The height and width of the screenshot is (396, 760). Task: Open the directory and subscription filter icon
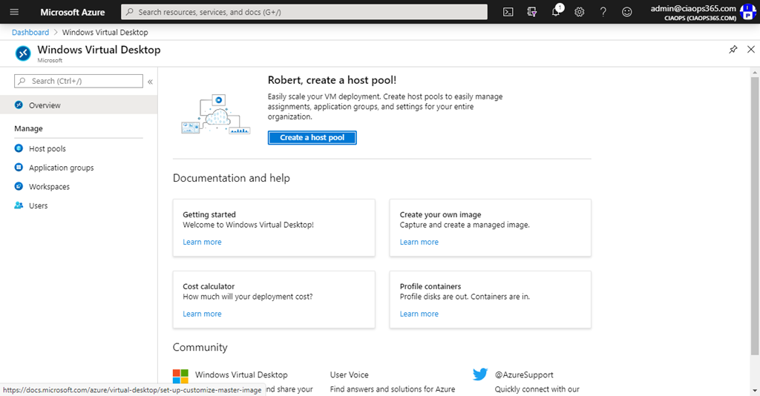(531, 12)
